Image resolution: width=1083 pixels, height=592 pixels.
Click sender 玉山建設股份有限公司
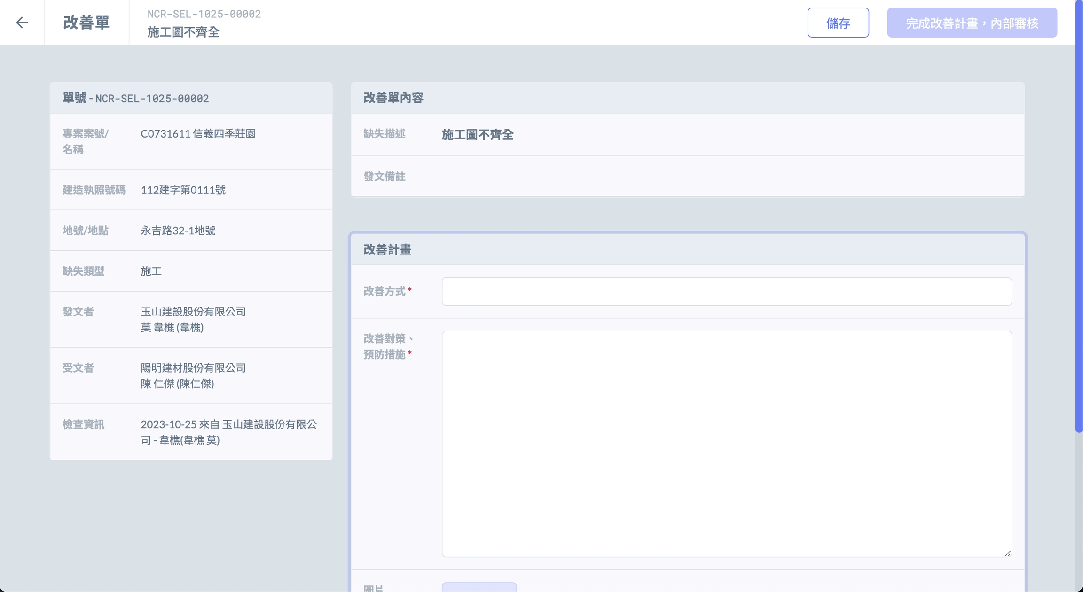coord(193,312)
